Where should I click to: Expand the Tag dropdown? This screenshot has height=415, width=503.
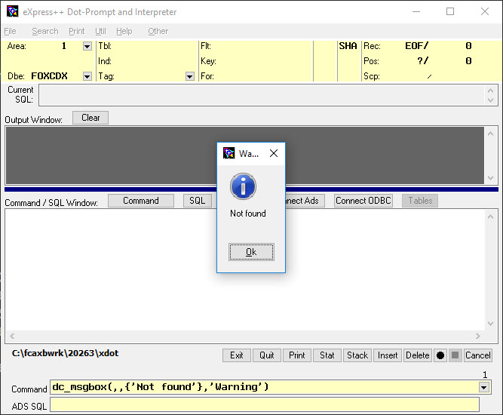189,76
